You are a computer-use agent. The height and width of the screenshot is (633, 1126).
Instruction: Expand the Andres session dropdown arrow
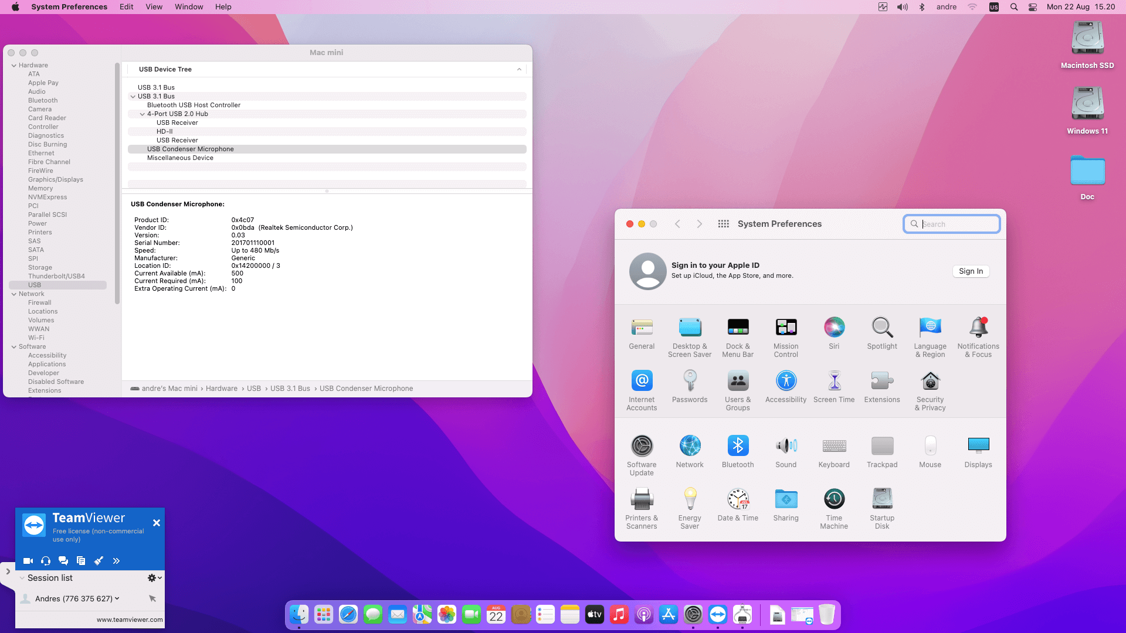tap(117, 598)
